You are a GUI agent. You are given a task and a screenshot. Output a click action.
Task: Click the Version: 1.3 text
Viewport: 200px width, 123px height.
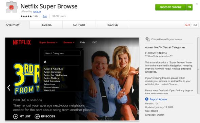pyautogui.click(x=151, y=103)
